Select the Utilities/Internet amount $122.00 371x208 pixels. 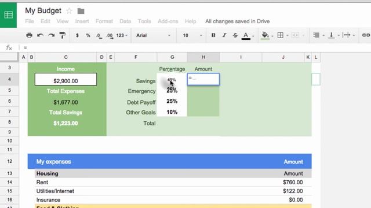point(293,191)
